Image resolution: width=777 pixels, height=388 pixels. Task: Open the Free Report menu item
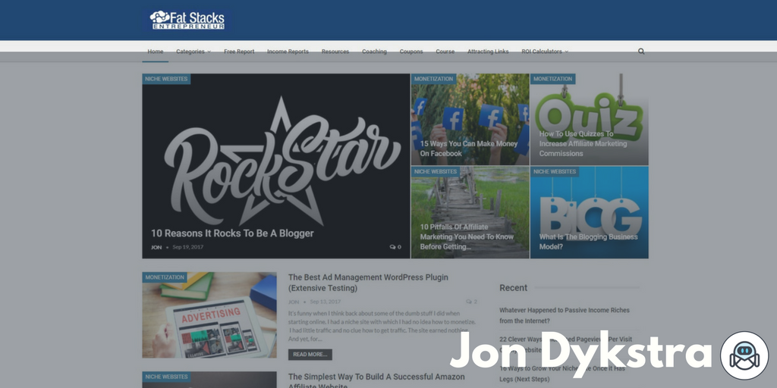point(239,52)
